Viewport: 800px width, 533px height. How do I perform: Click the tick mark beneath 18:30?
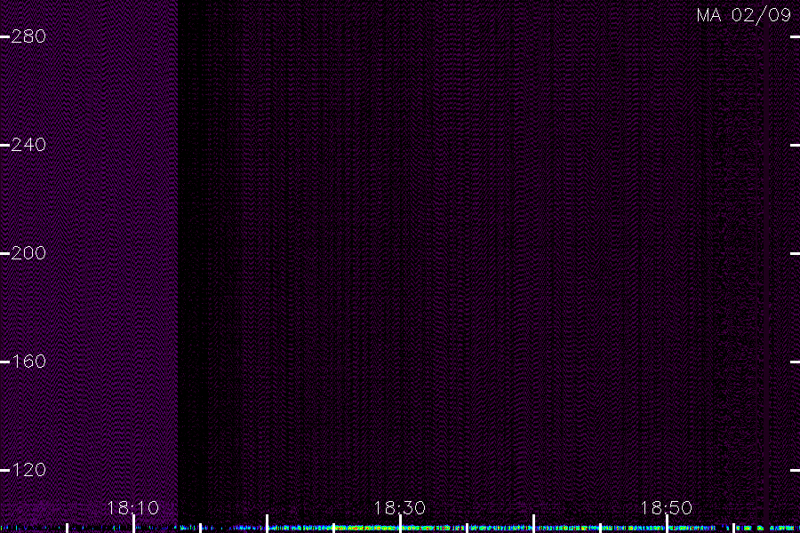401,524
